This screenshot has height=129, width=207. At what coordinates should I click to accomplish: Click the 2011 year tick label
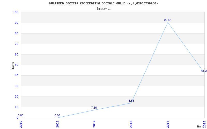57,124
